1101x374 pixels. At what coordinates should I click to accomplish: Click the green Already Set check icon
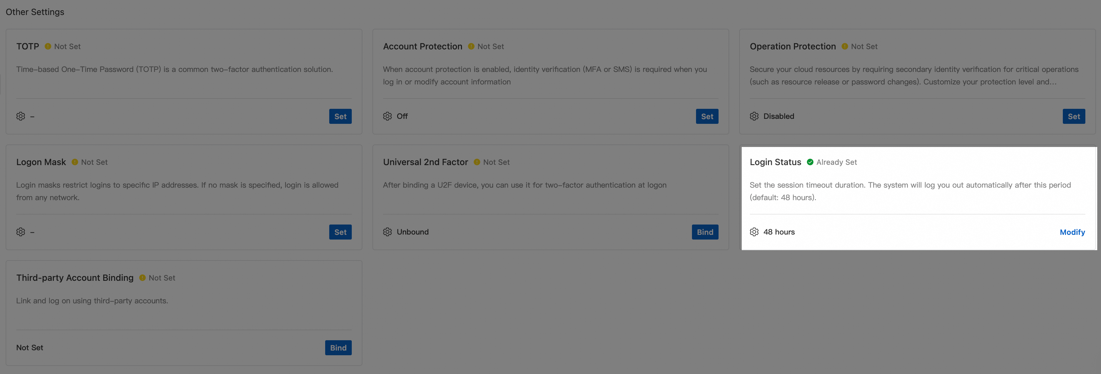[x=810, y=162]
